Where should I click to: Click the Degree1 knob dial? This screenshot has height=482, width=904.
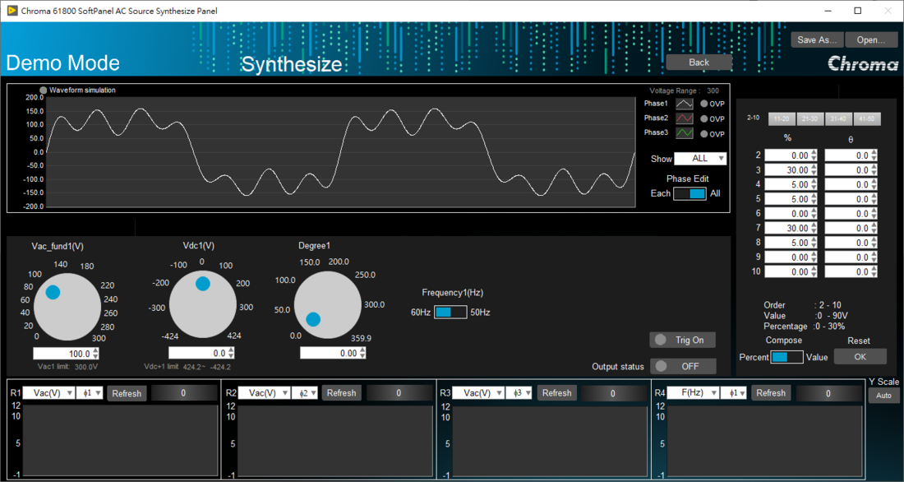click(x=327, y=306)
